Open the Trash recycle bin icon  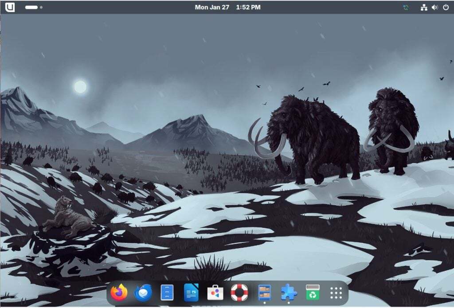[x=313, y=292]
